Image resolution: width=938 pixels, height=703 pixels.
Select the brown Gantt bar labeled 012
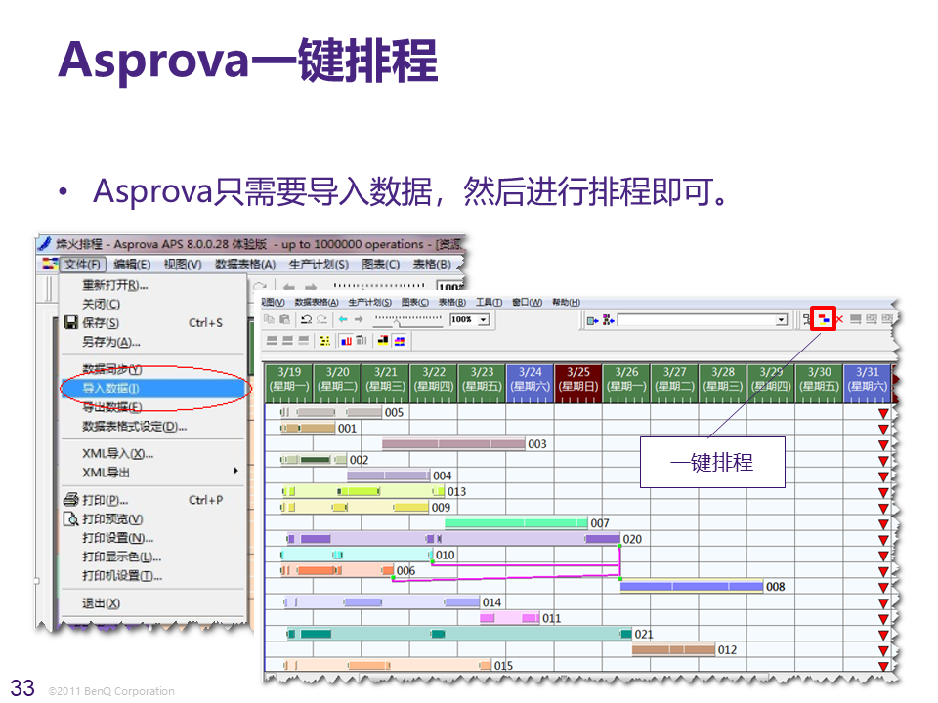point(673,650)
